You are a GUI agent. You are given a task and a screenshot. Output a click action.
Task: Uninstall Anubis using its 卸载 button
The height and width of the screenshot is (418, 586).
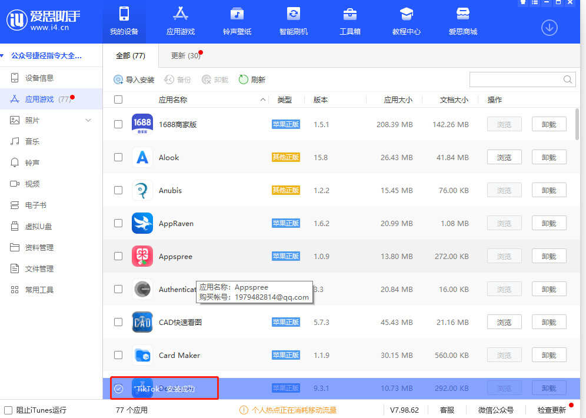point(549,190)
